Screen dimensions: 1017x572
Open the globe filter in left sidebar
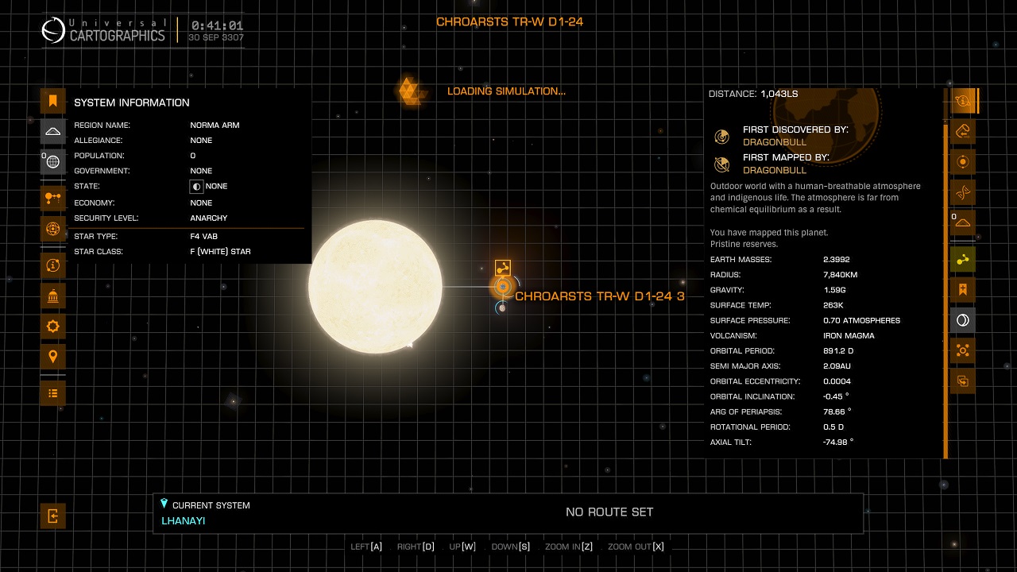coord(53,162)
